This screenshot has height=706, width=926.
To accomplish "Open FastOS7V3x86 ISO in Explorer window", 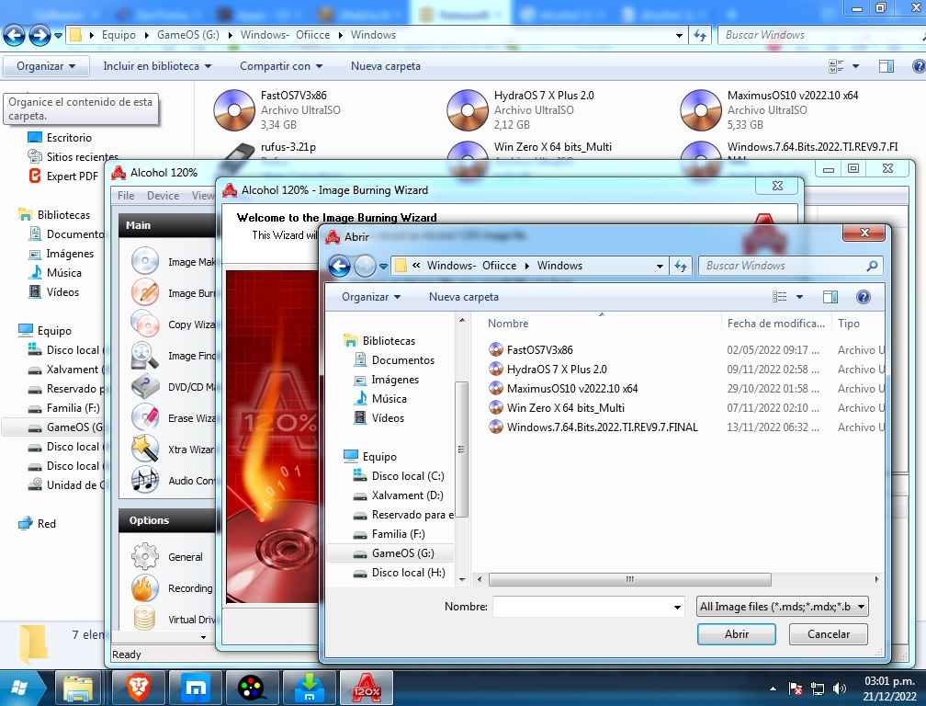I will pos(277,110).
